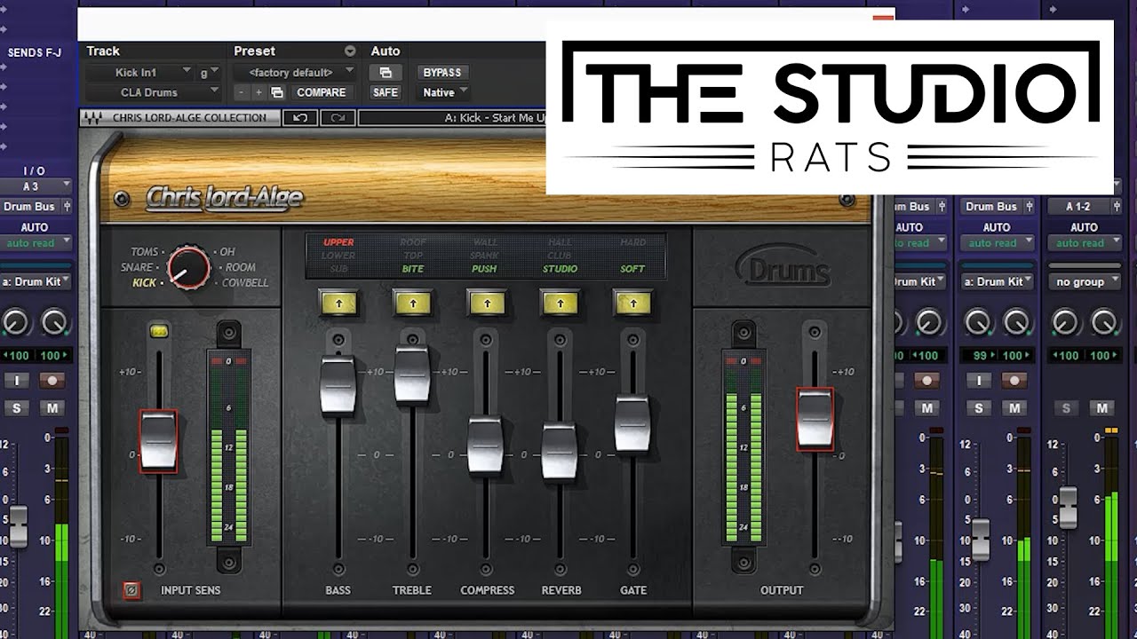Mute the A 1-2 channel
Screen dimensions: 1137x639
(x=1103, y=408)
